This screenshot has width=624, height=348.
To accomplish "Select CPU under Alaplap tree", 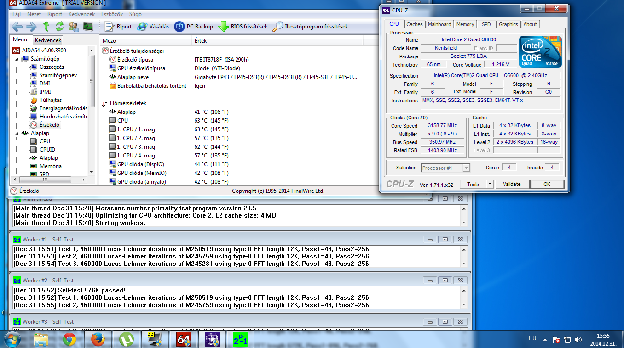I will tap(40, 141).
